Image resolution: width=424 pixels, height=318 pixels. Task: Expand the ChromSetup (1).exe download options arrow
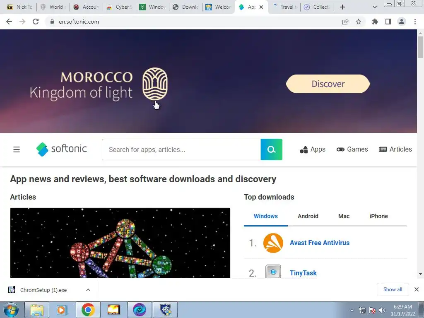[88, 290]
